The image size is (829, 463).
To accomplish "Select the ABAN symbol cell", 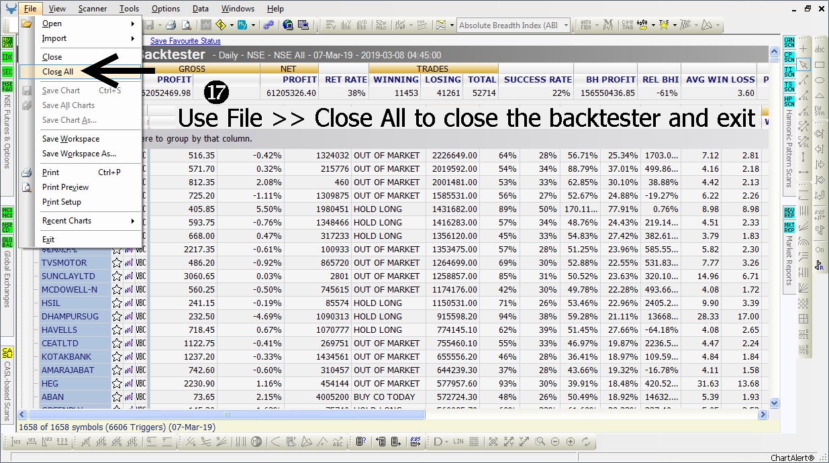I will [x=74, y=397].
